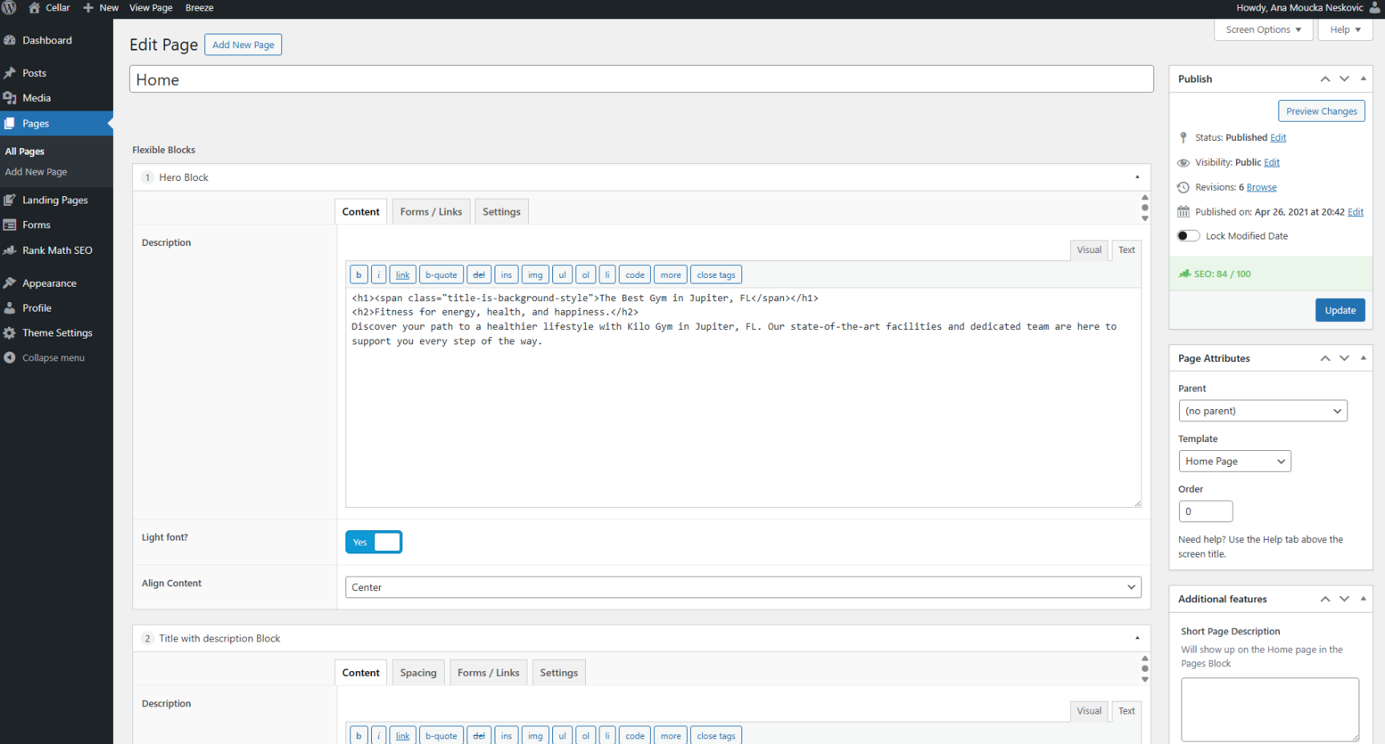Click the Short Page Description textarea
This screenshot has height=744, width=1385.
coord(1270,710)
